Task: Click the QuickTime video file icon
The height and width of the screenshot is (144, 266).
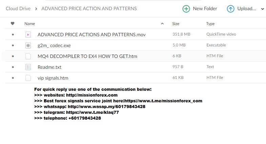Action: point(28,35)
